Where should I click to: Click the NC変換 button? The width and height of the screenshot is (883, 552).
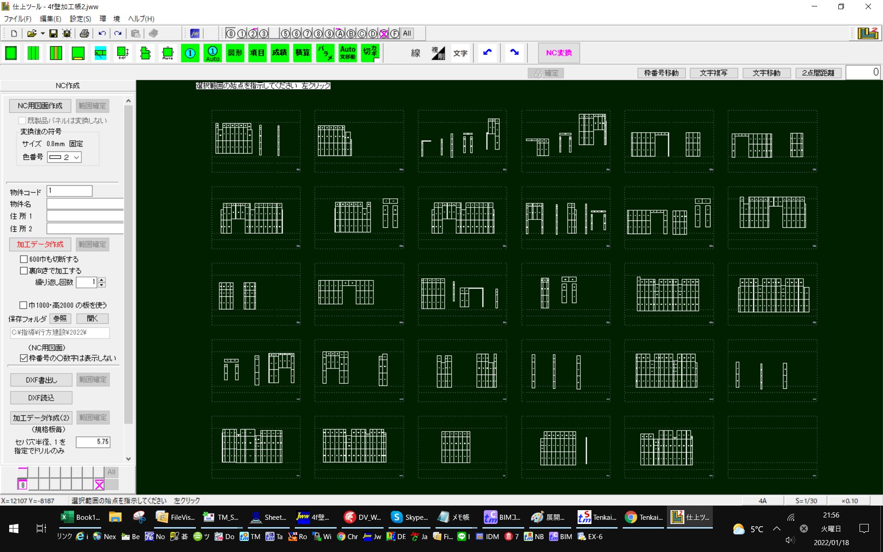(x=559, y=53)
